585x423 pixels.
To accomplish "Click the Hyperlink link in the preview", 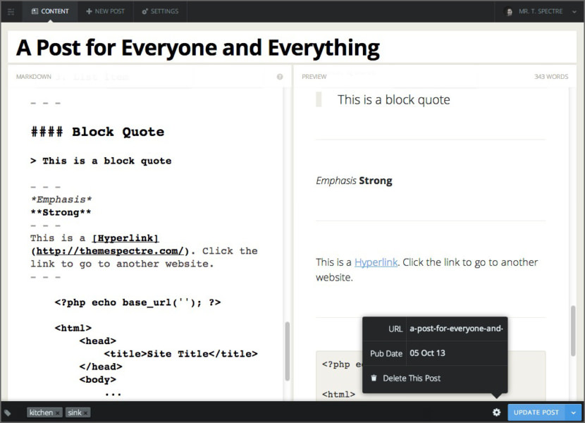I will click(376, 262).
